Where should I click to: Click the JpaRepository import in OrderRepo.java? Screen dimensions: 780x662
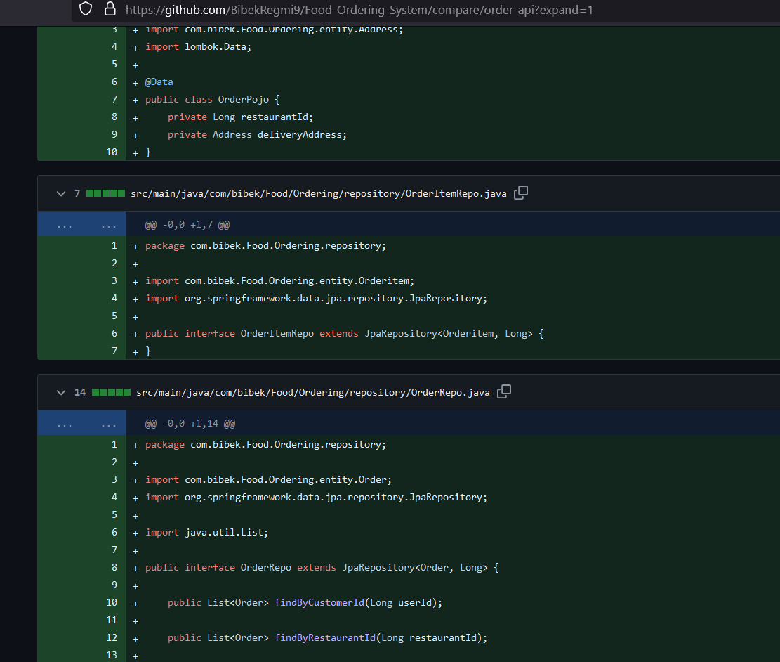(x=317, y=497)
